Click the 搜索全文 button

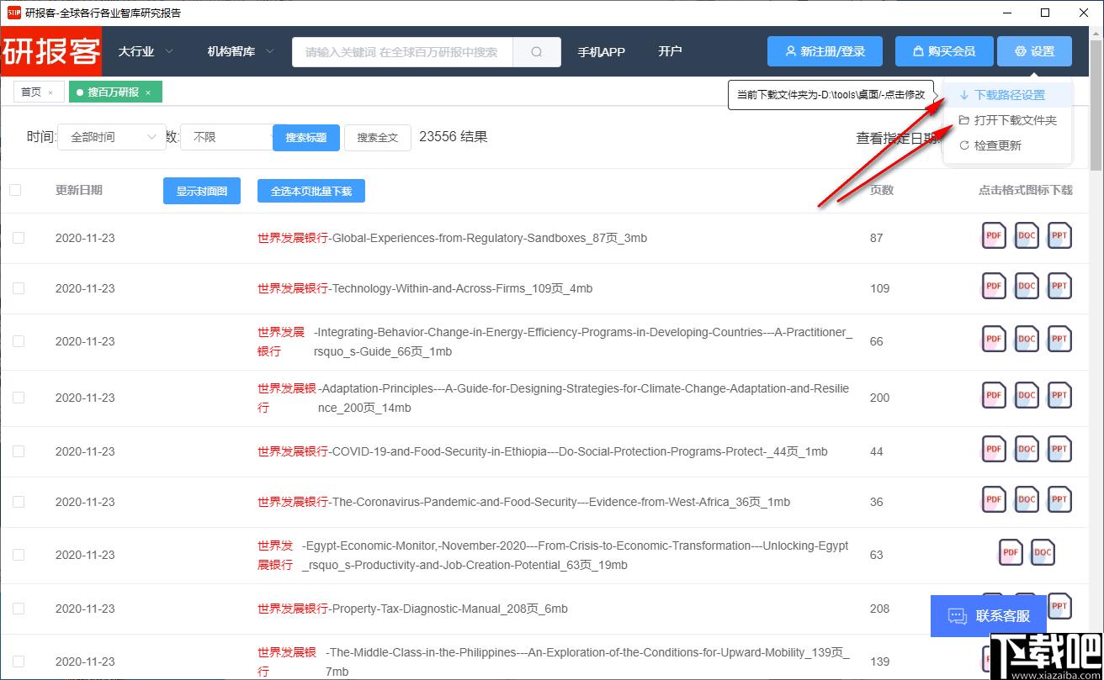point(378,138)
